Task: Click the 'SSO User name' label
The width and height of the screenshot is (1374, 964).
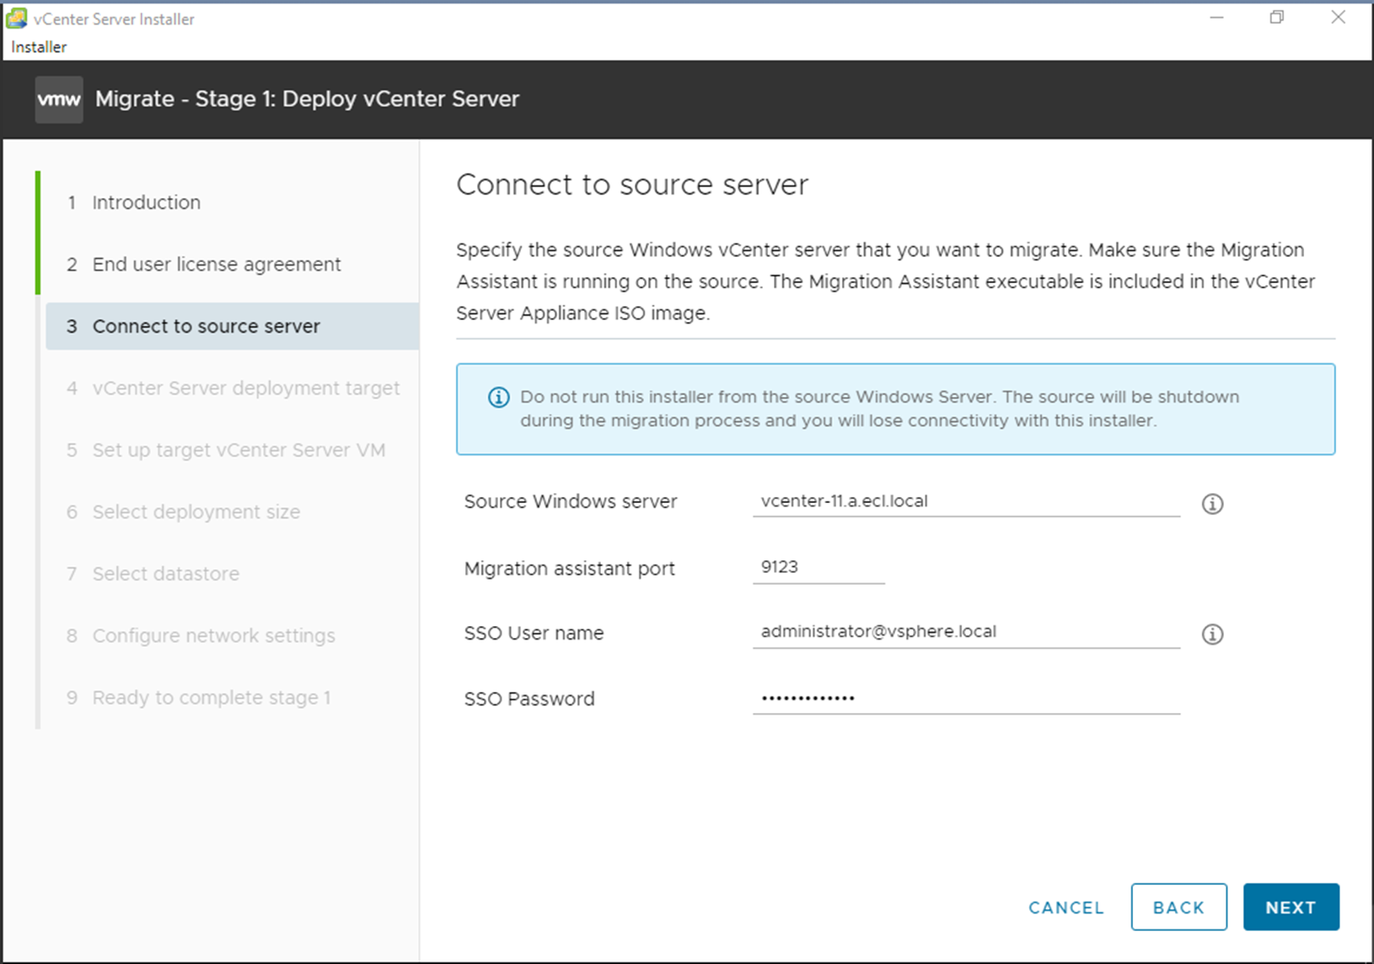Action: pos(534,634)
